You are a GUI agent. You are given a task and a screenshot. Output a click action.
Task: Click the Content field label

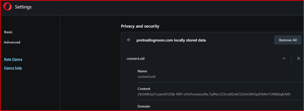pos(144,89)
